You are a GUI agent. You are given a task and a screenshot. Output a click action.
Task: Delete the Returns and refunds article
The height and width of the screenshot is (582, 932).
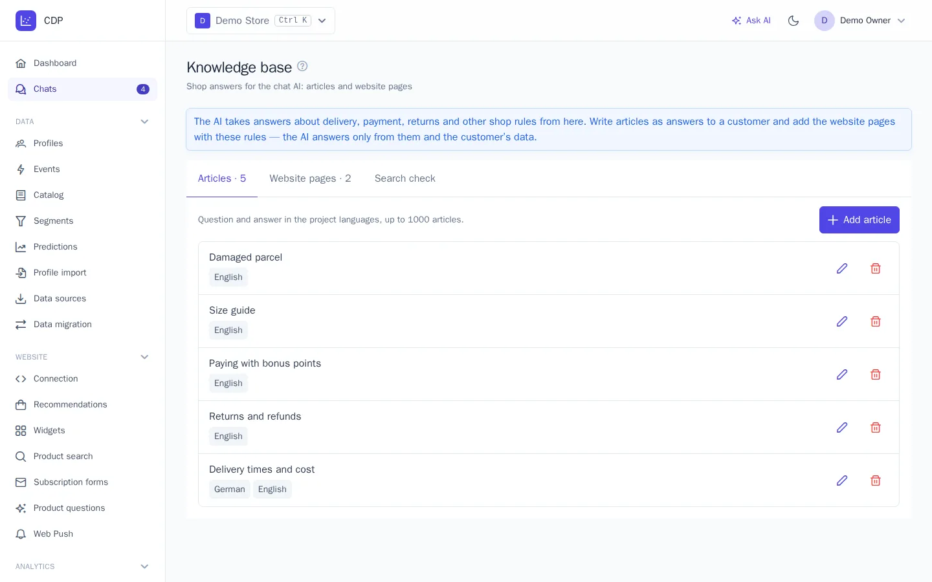(876, 427)
